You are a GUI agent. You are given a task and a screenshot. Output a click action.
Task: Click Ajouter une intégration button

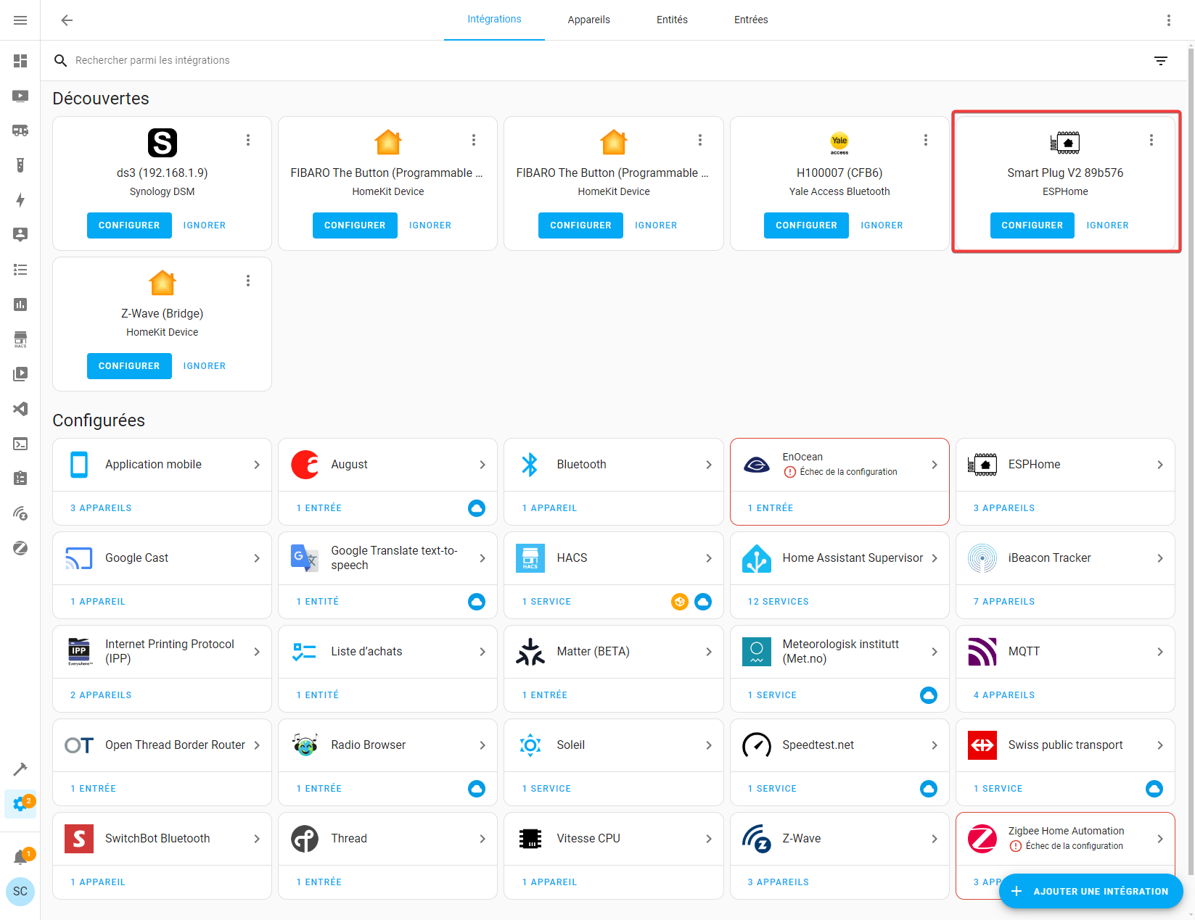point(1091,891)
